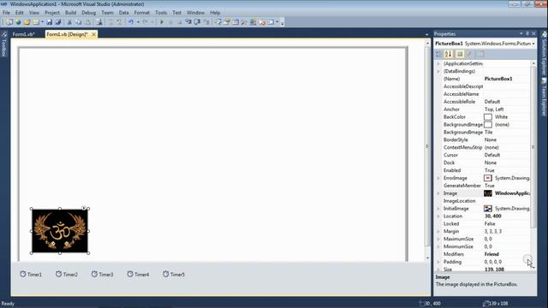Auto-hide the Properties panel via pin icon
Viewport: 548px width, 308px height.
coord(527,34)
